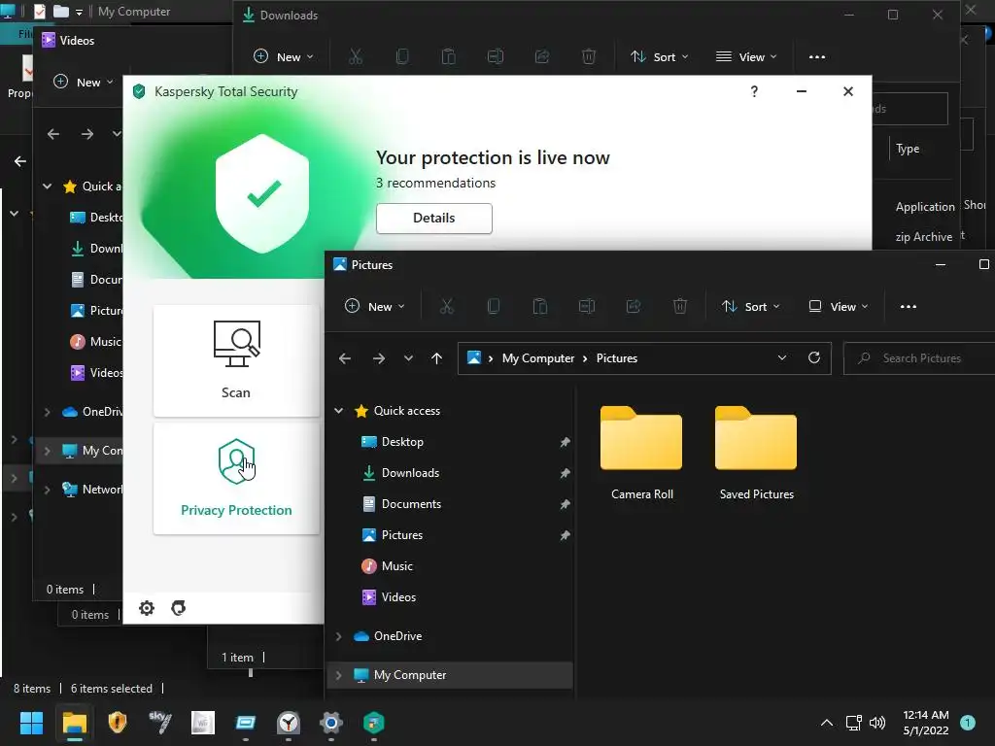Click Rename icon in Pictures toolbar
The width and height of the screenshot is (995, 746).
(x=586, y=307)
